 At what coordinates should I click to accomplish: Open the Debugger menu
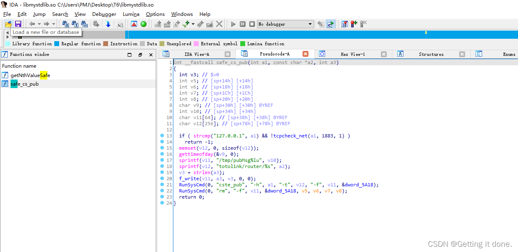pos(104,14)
